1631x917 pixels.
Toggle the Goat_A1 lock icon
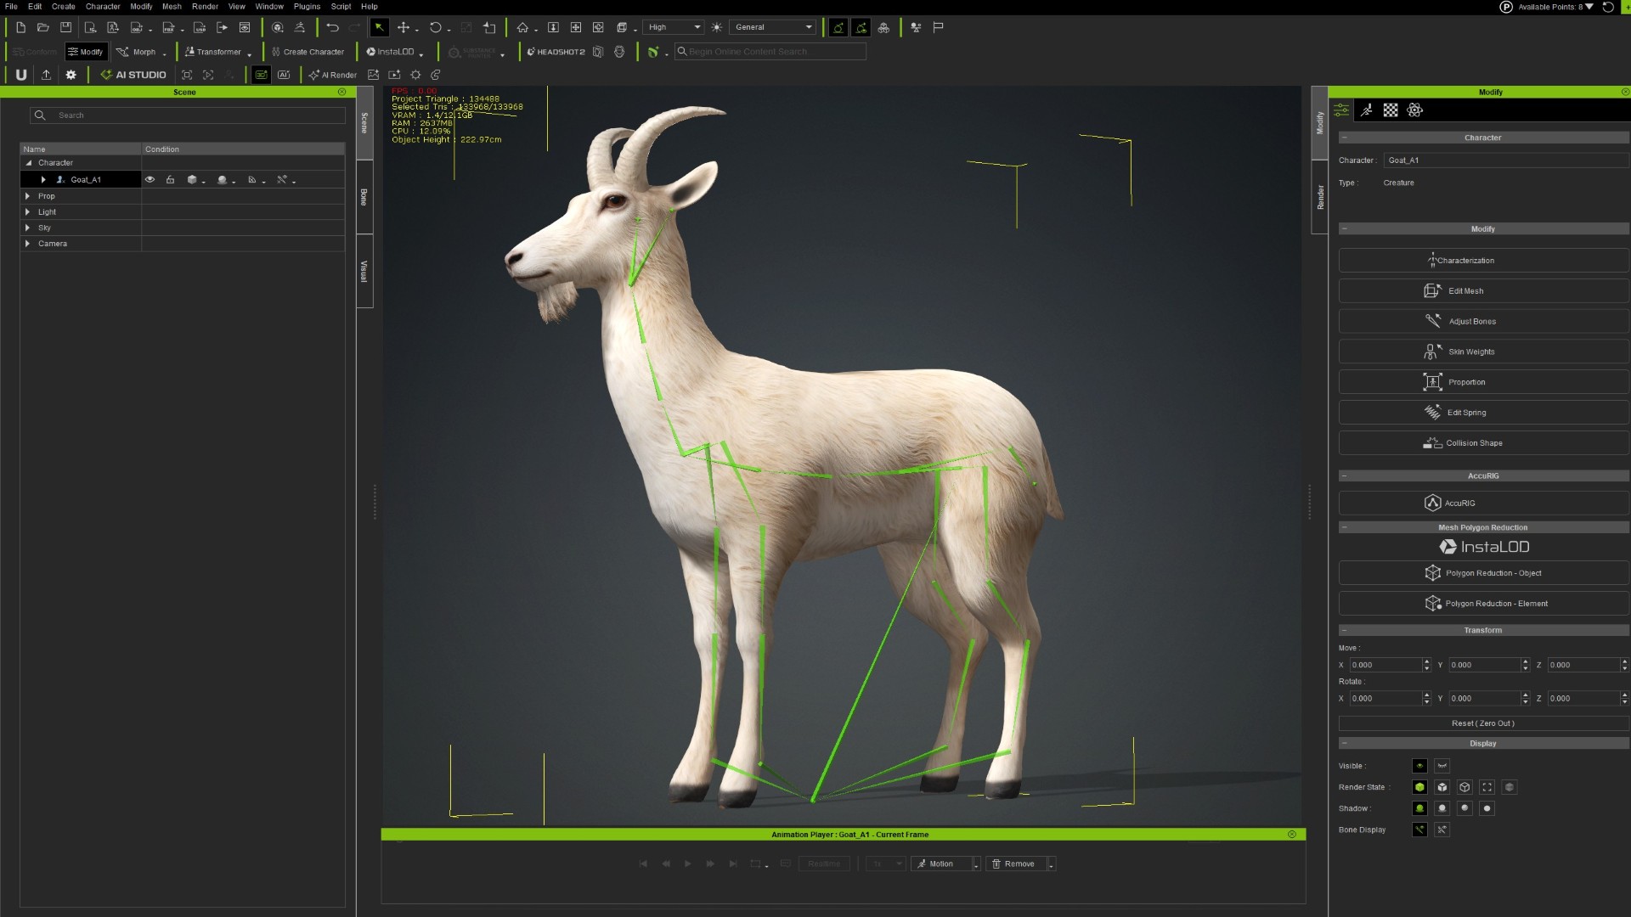(170, 180)
